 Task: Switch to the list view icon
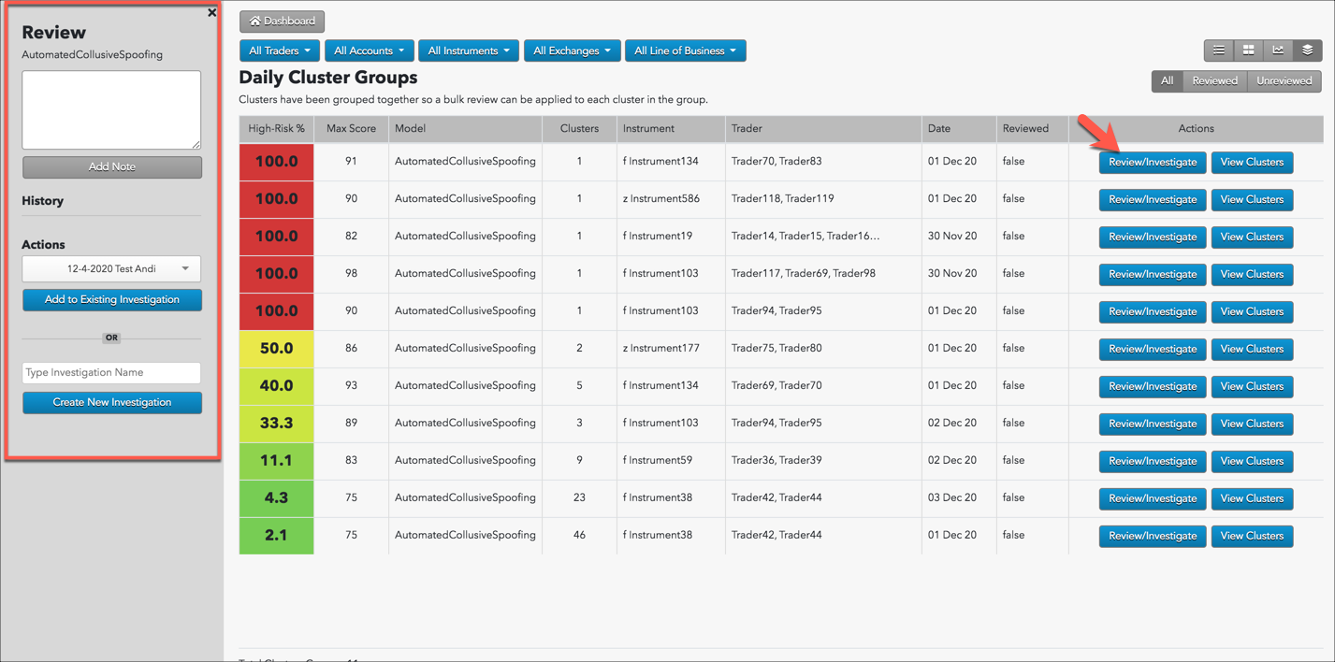(1218, 50)
